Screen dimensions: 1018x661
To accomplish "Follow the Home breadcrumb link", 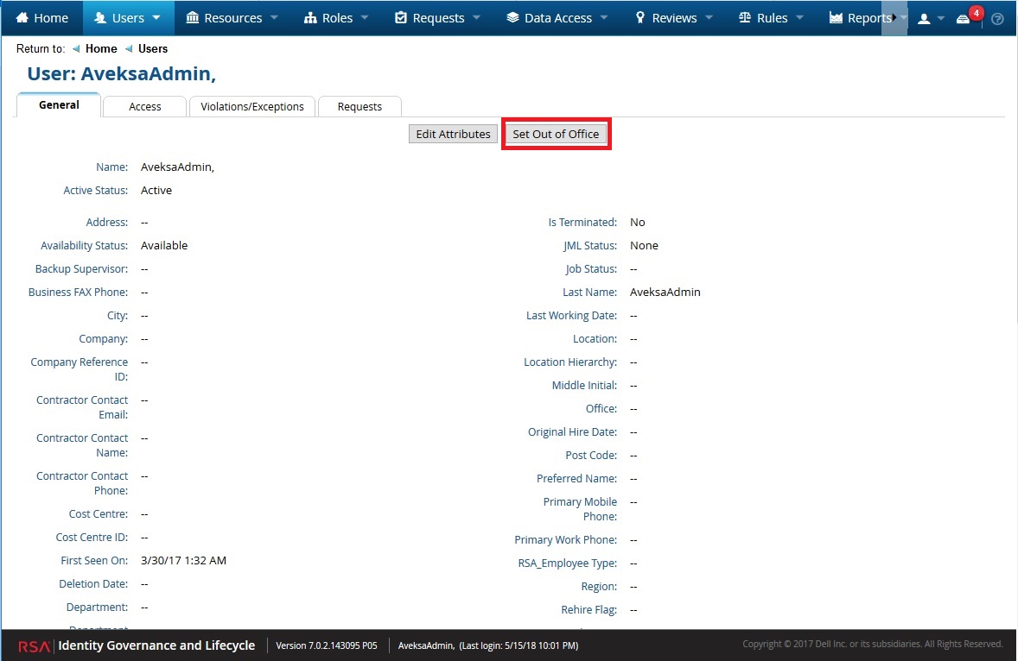I will coord(101,49).
